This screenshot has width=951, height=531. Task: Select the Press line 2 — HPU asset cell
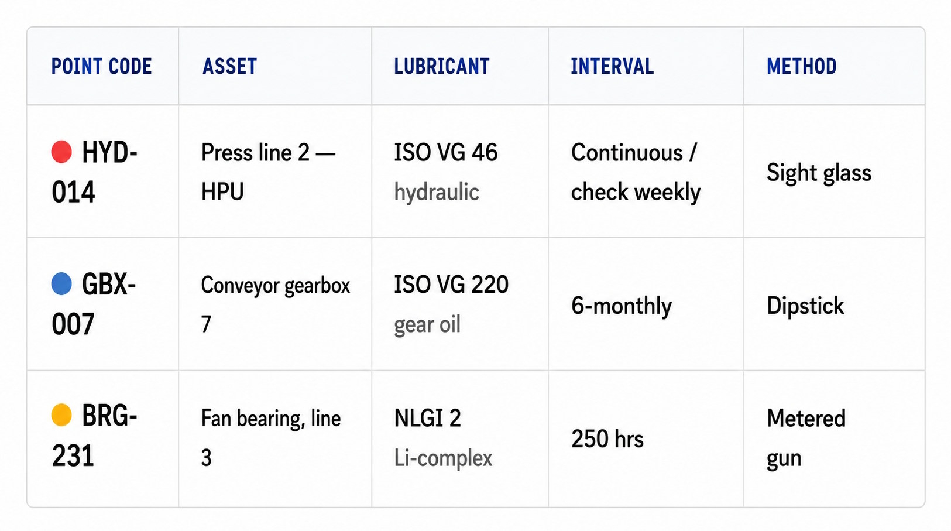275,172
